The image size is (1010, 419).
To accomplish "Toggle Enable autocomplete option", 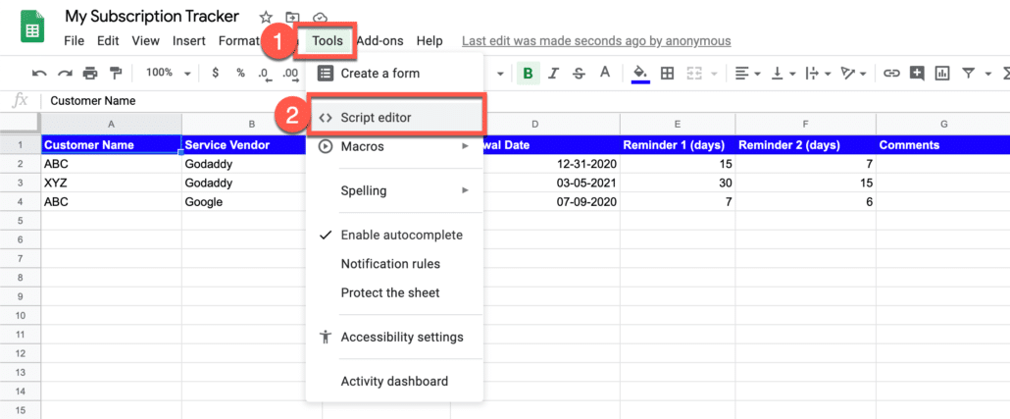I will click(x=394, y=236).
